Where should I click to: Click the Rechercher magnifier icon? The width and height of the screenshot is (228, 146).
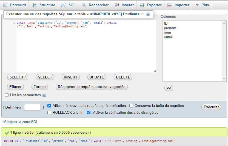tap(84, 5)
